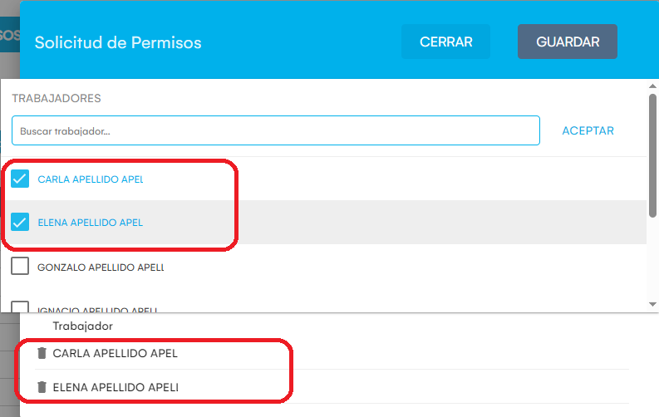Image resolution: width=659 pixels, height=417 pixels.
Task: Delete CARLA APELLIDO from the Trabajador table
Action: click(42, 354)
